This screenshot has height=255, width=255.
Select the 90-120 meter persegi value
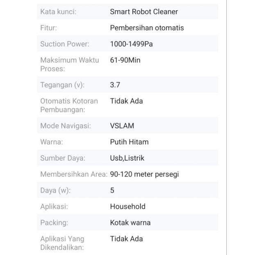144,174
